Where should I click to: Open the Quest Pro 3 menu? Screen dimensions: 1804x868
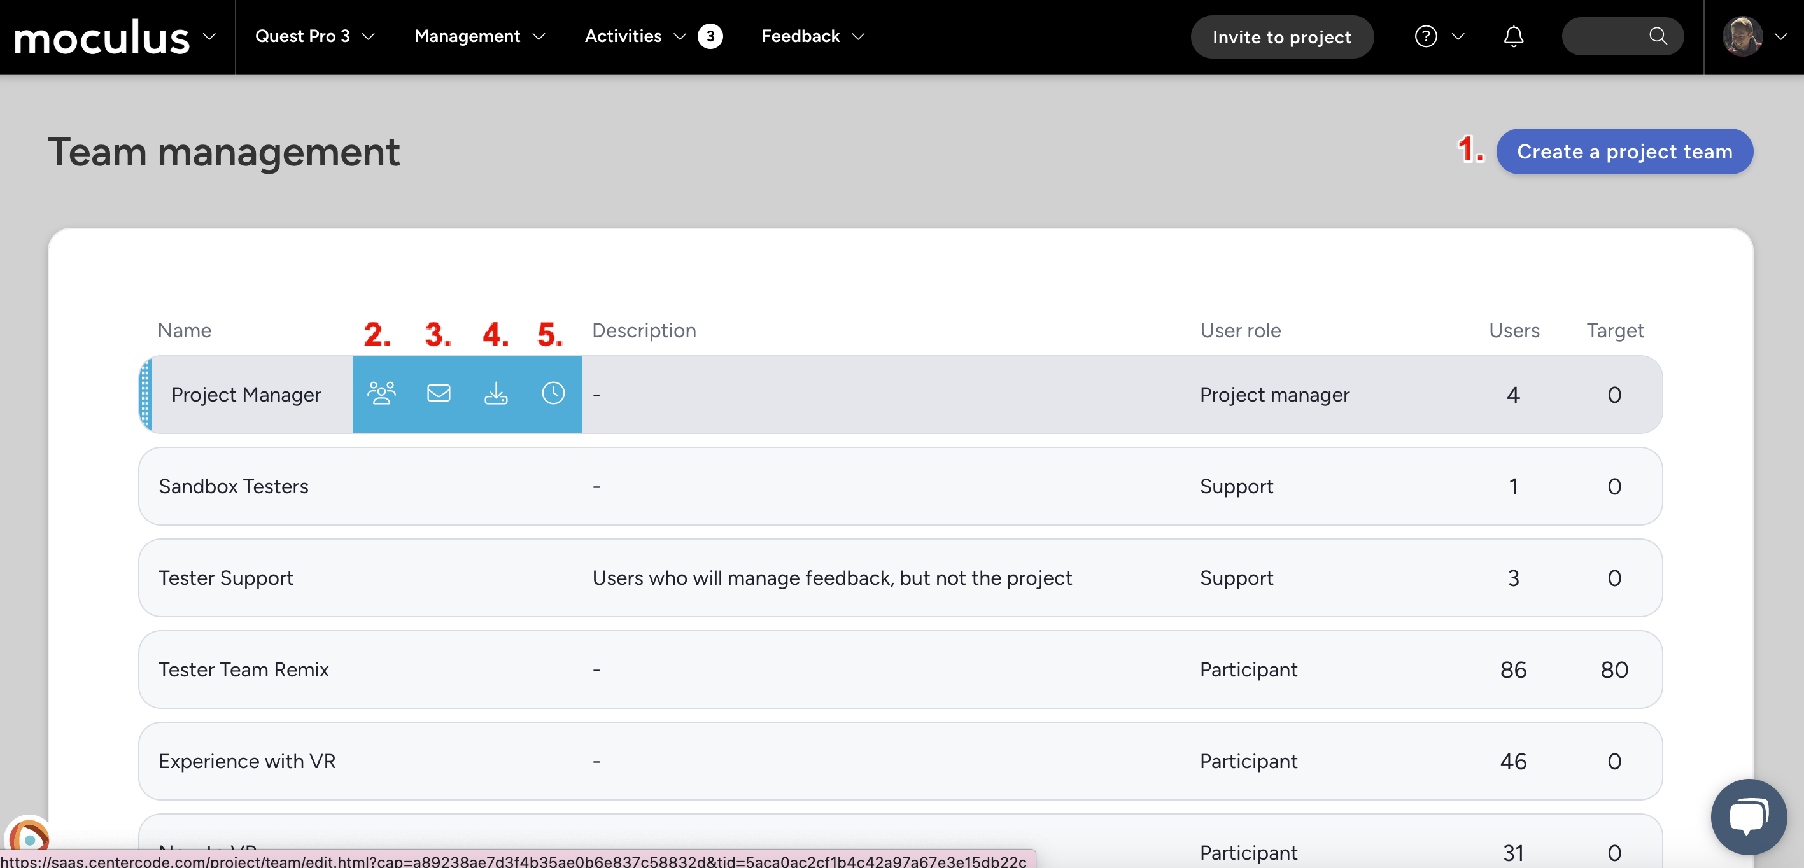click(x=302, y=36)
